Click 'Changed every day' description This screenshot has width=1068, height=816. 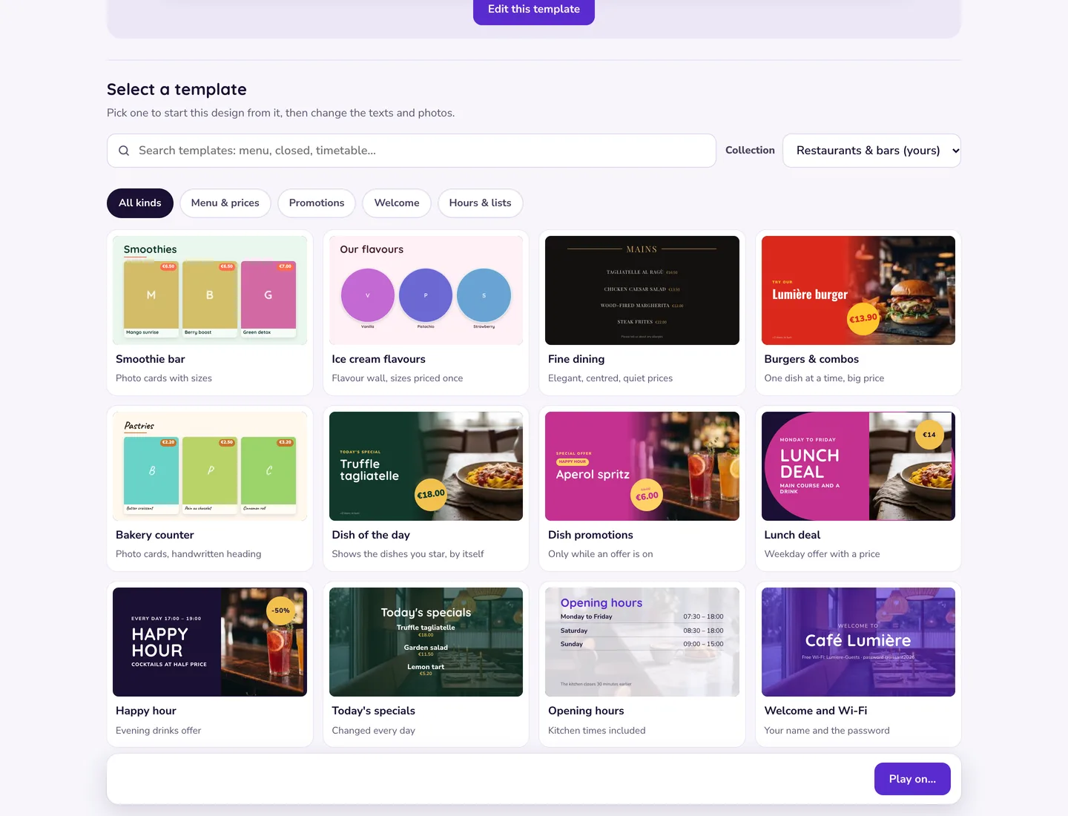[374, 731]
